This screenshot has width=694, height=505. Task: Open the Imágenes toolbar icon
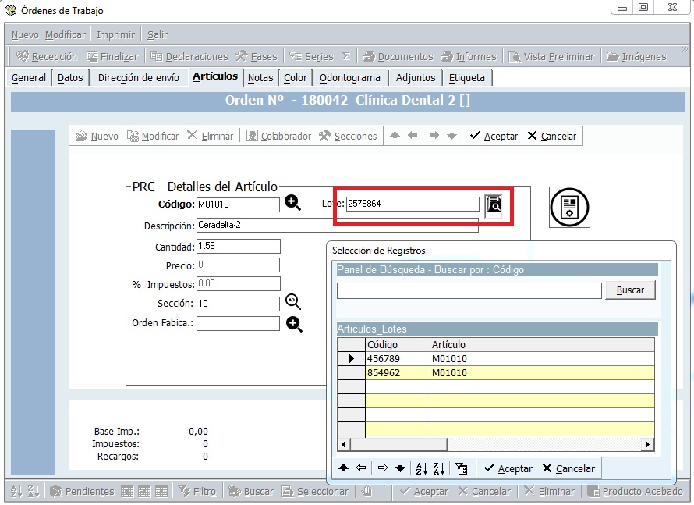pyautogui.click(x=641, y=55)
